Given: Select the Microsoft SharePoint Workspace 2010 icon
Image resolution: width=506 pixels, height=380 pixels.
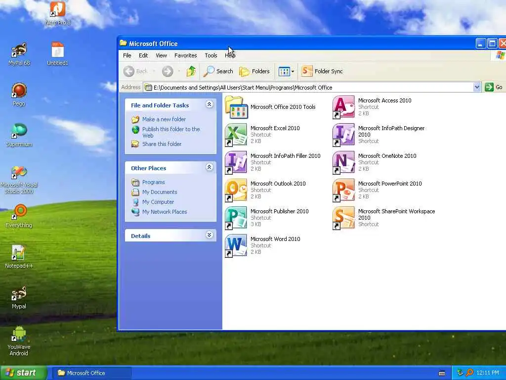Looking at the screenshot, I should 343,218.
